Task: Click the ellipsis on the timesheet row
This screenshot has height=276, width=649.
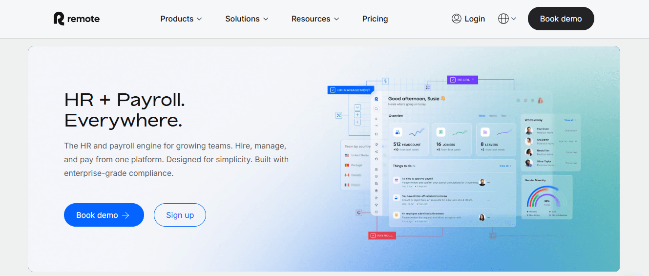Action: point(488,217)
